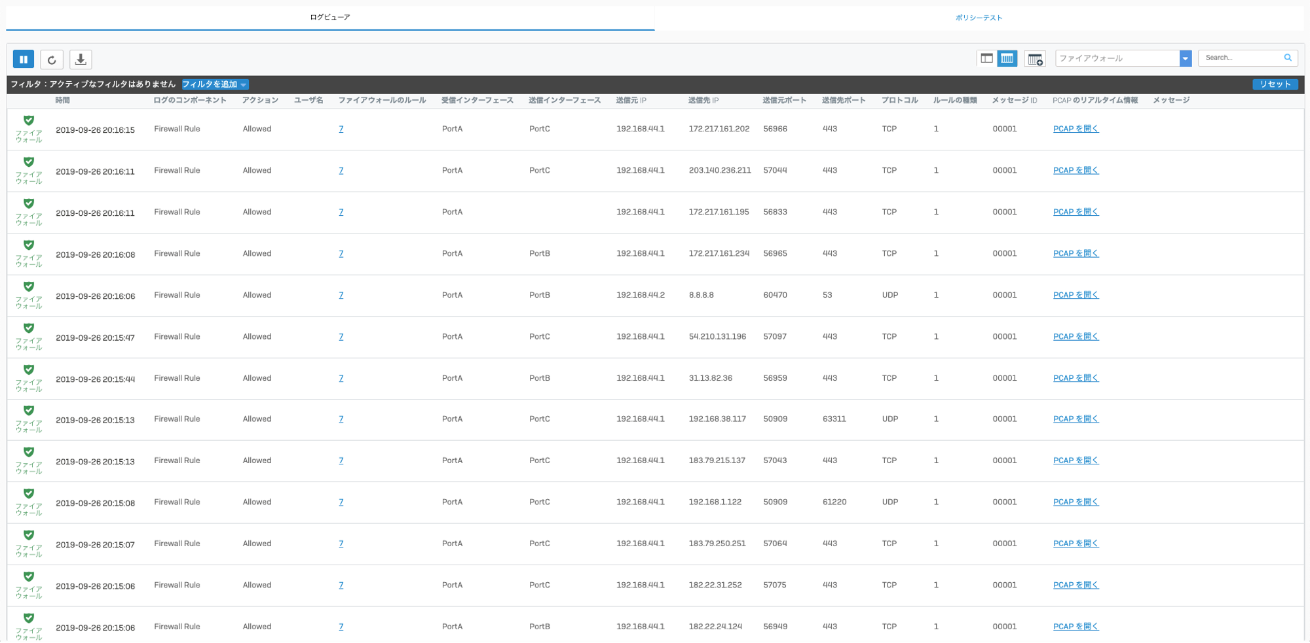1310x643 pixels.
Task: Select UDP protocol in the 8.8.8.8 row
Action: tap(889, 295)
